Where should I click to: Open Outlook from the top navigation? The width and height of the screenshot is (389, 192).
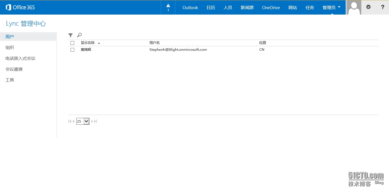point(190,7)
